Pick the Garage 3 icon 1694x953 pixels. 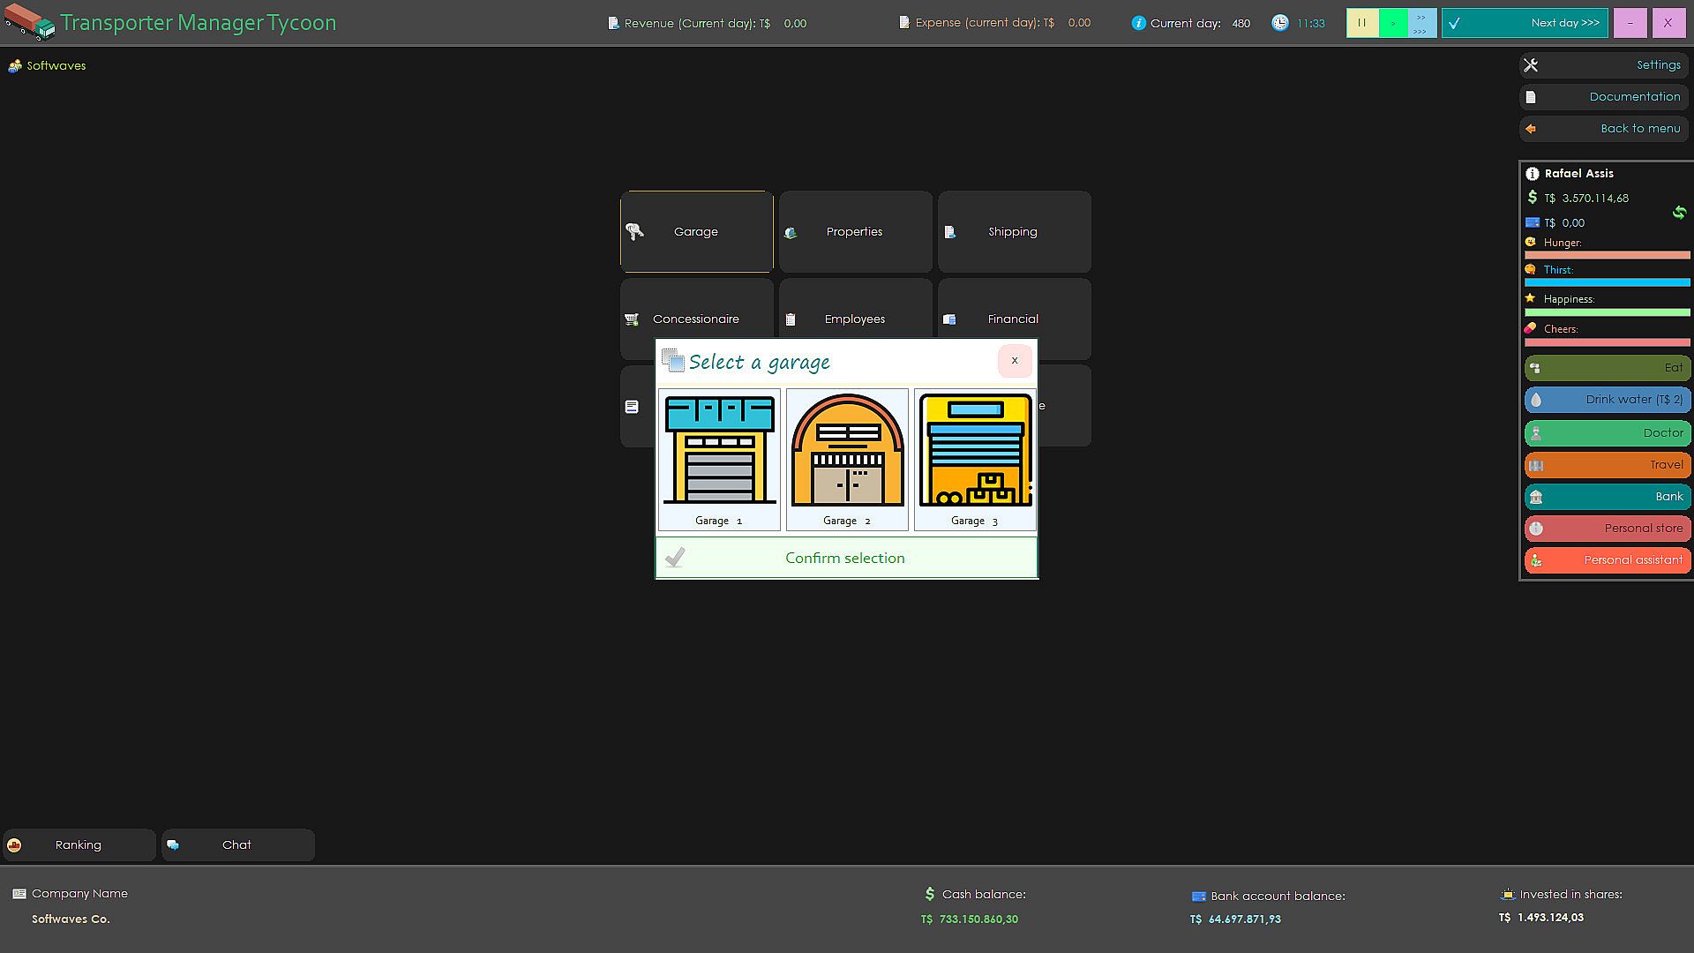click(x=975, y=459)
